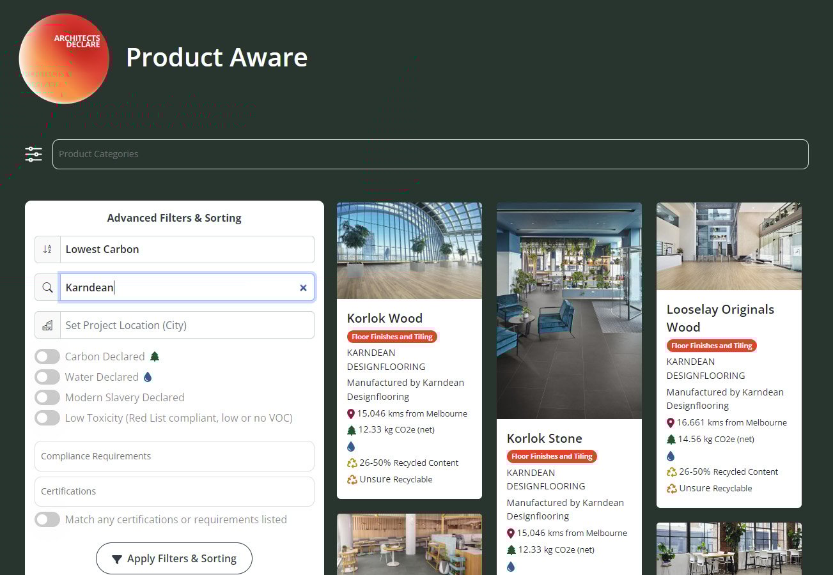Click the building icon for project location
The width and height of the screenshot is (833, 575).
pyautogui.click(x=47, y=325)
